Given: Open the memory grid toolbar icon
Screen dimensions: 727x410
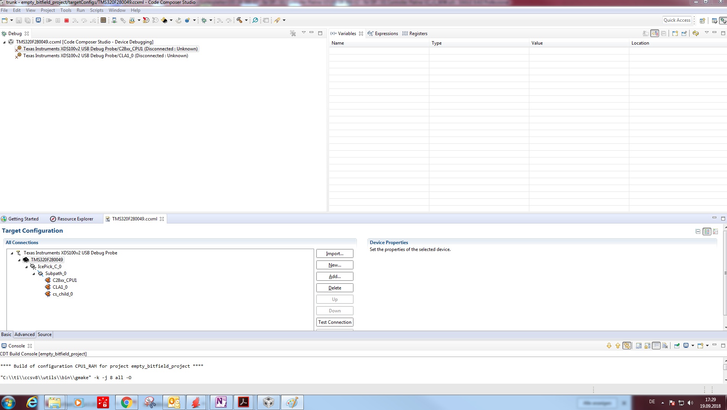Looking at the screenshot, I should pos(103,20).
